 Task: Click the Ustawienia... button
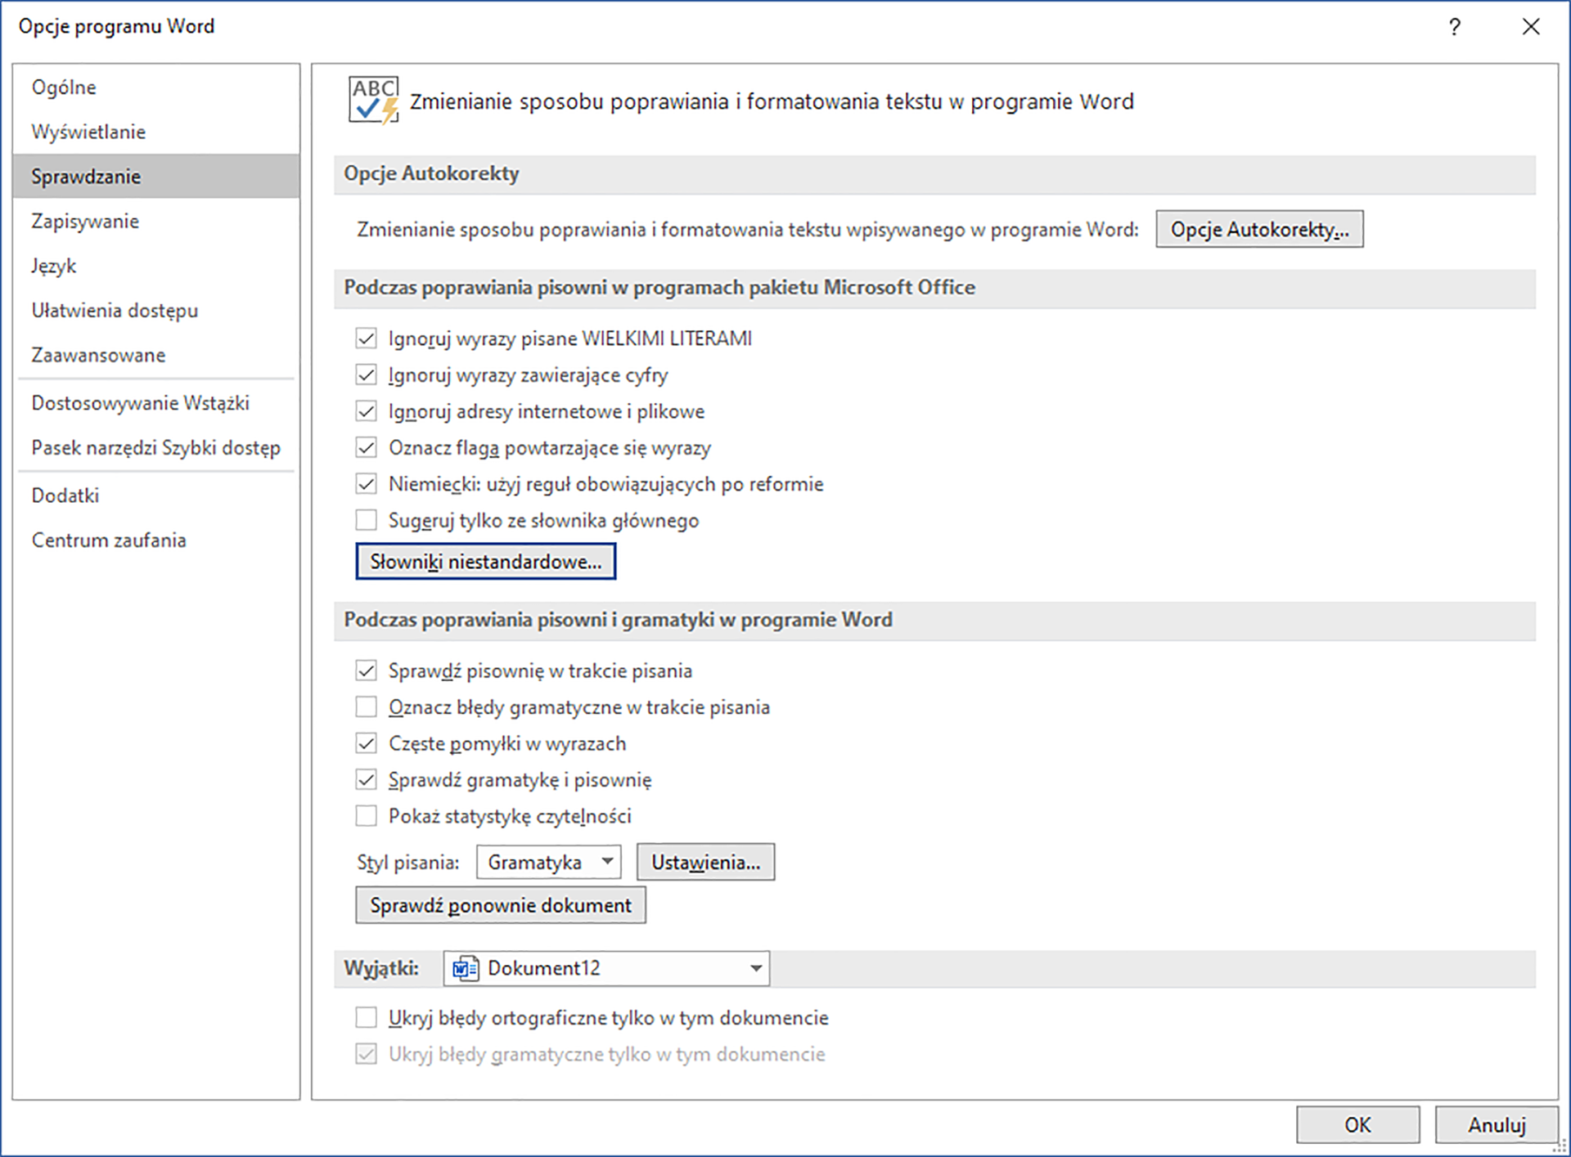pos(705,863)
